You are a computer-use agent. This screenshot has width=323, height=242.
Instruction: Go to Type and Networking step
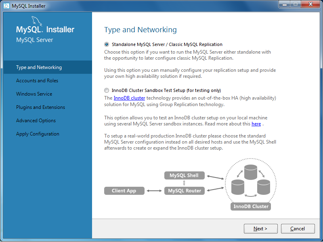(x=48, y=67)
